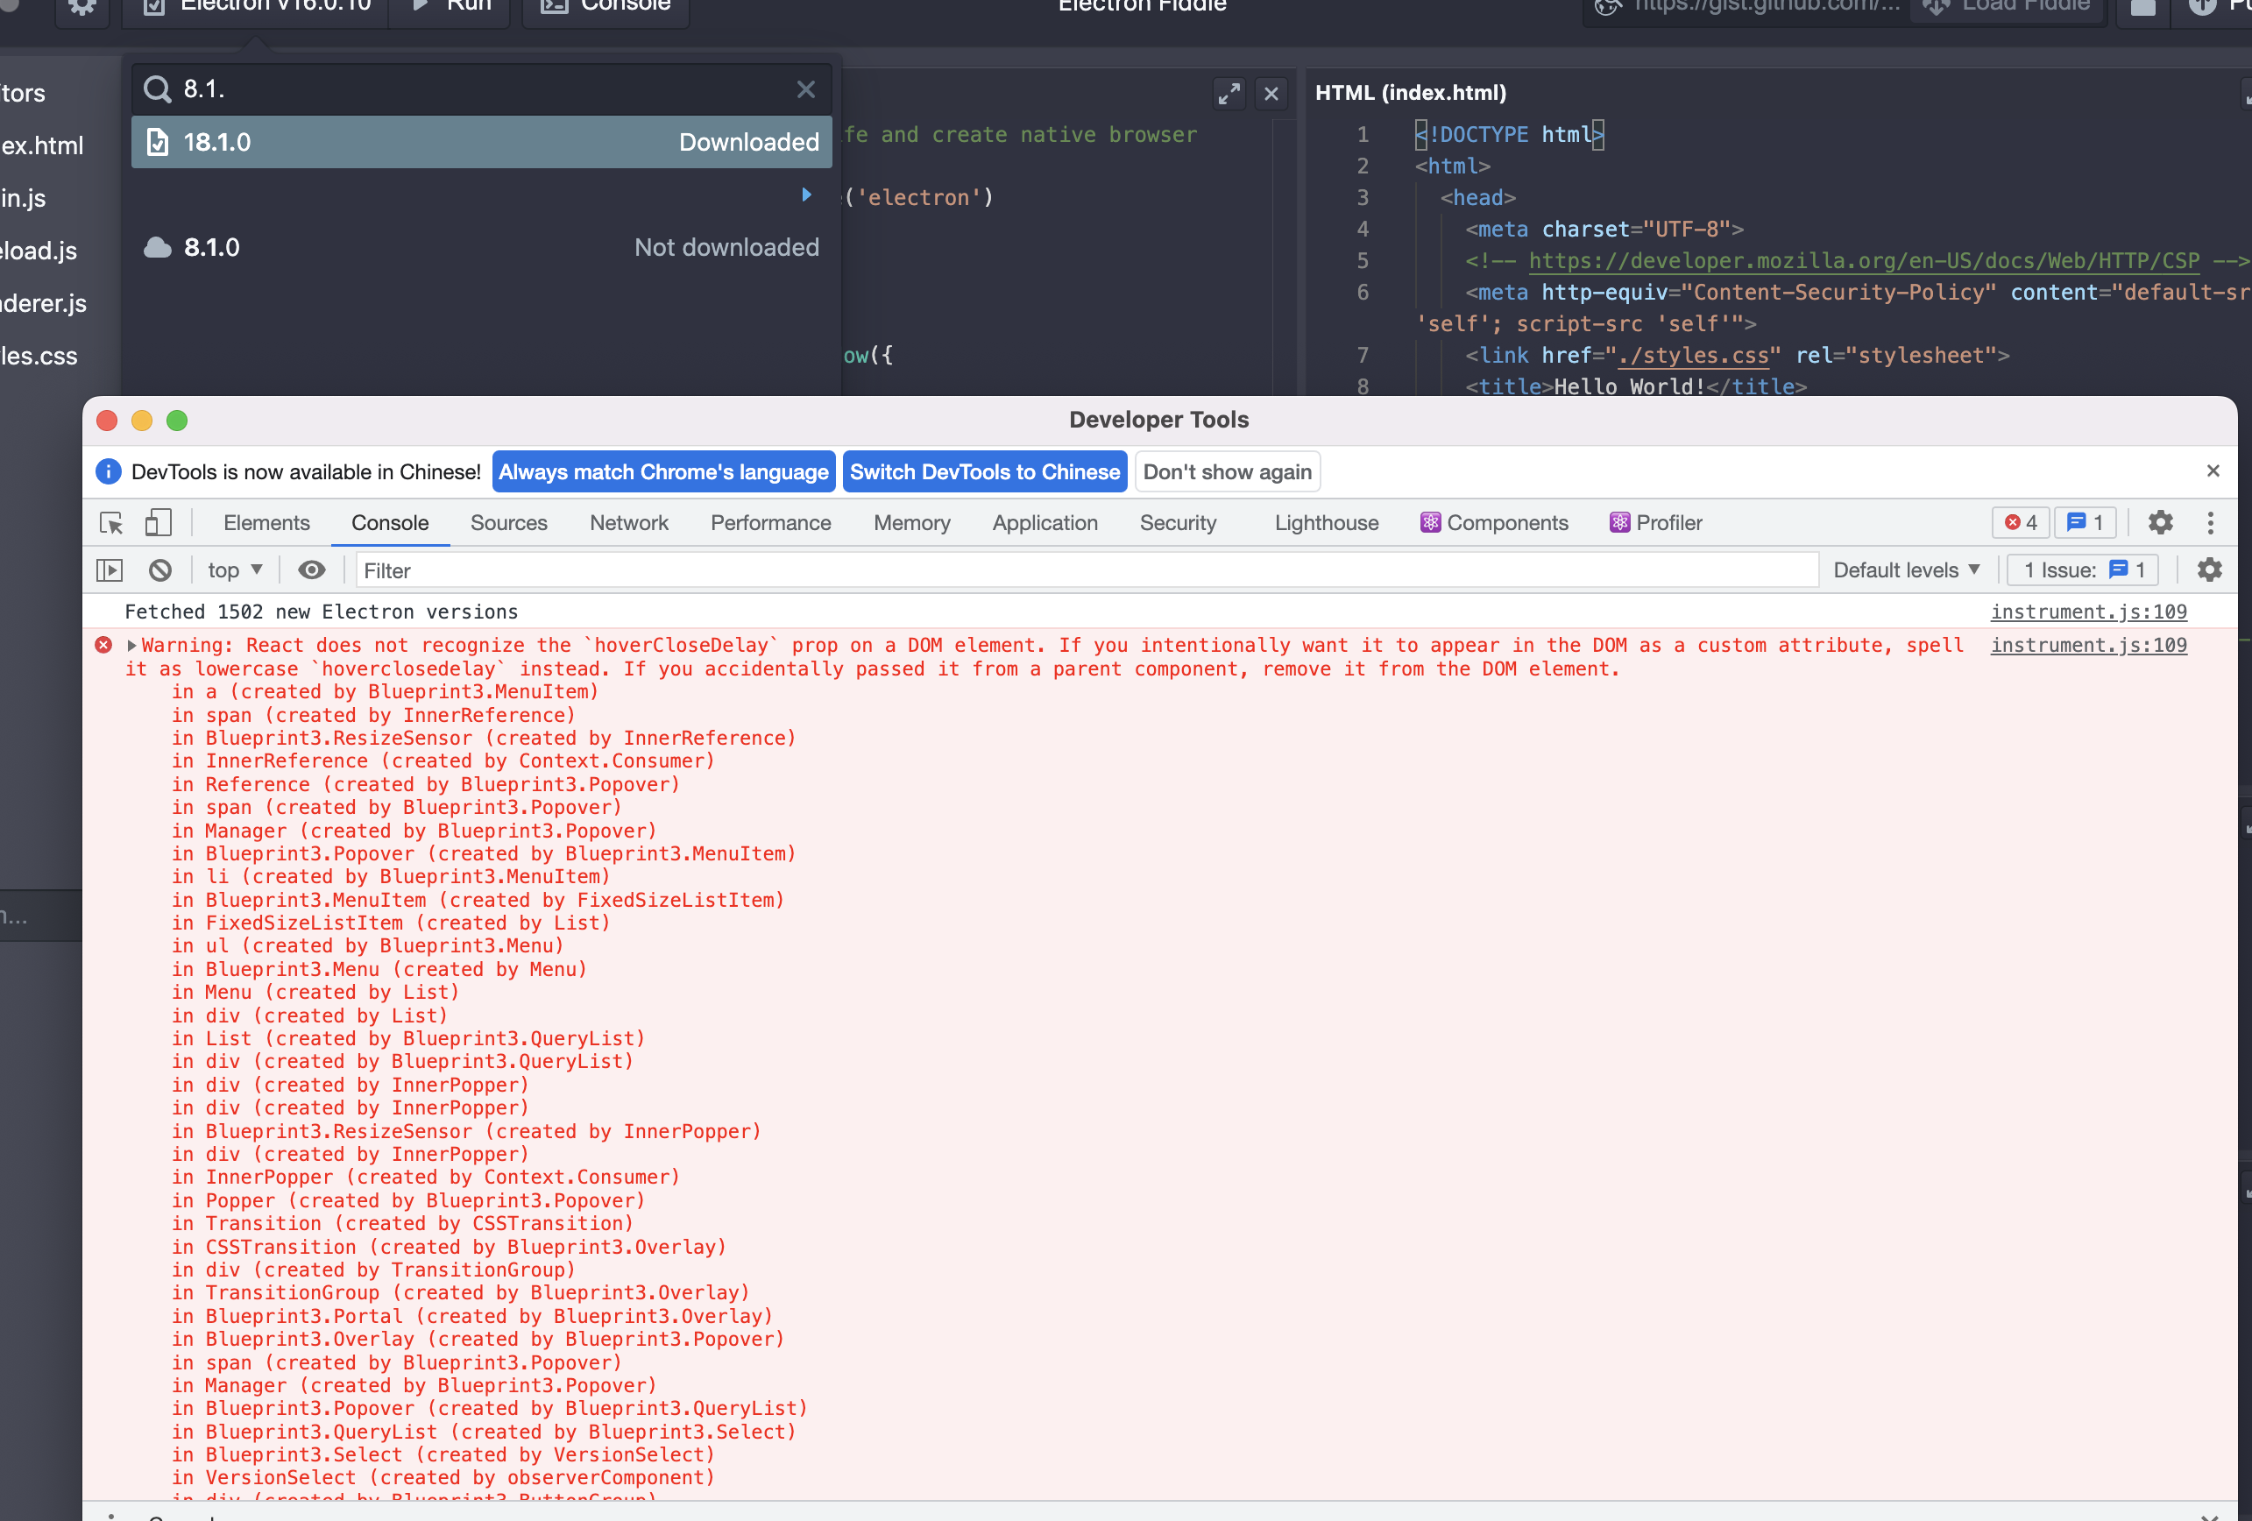Click Switch DevTools to Chinese

[985, 471]
